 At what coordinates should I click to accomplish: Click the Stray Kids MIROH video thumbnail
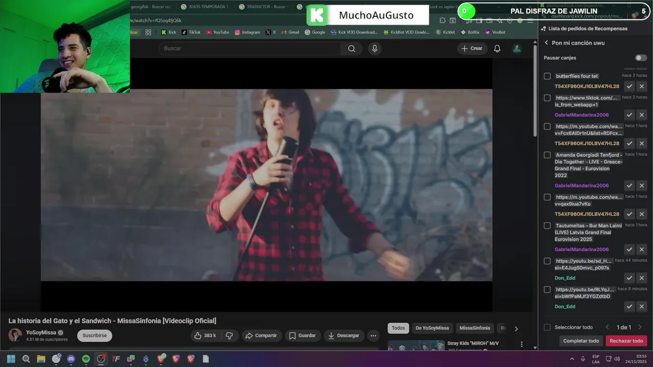point(416,346)
